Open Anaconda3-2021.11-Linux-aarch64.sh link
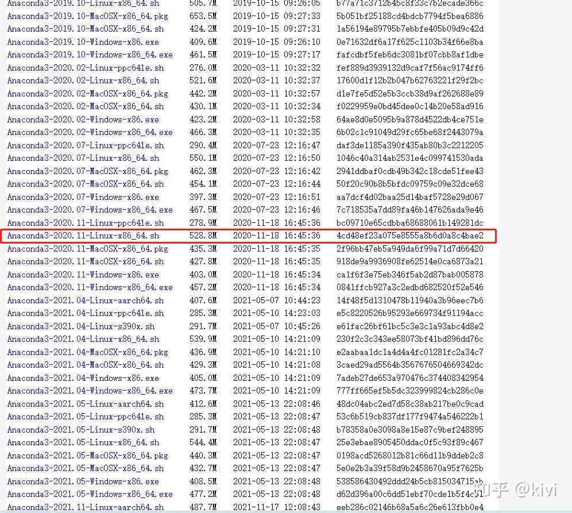This screenshot has height=513, width=572. point(86,507)
